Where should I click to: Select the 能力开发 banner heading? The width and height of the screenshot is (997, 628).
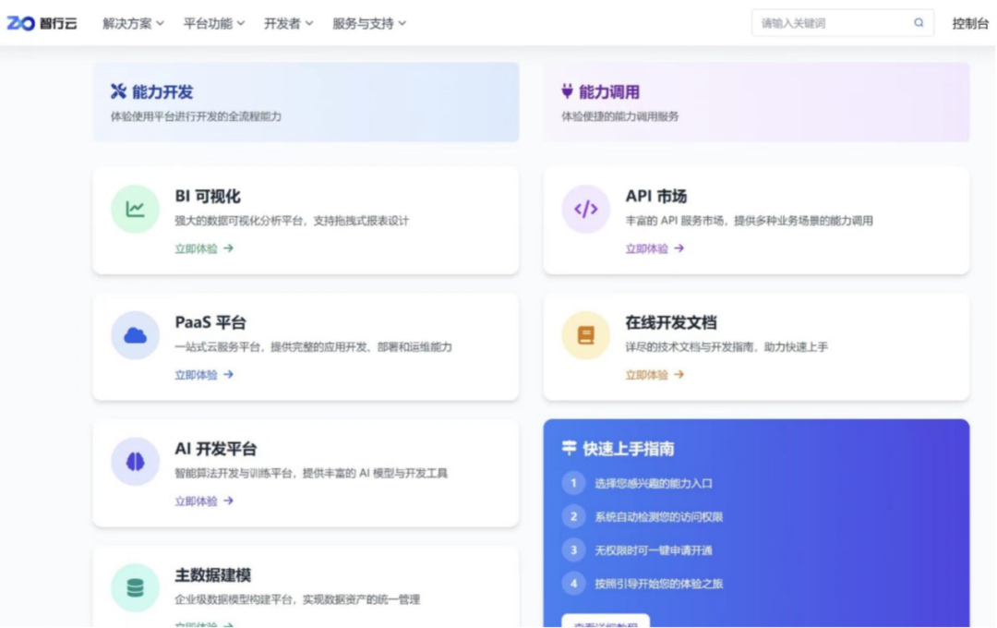[x=162, y=91]
